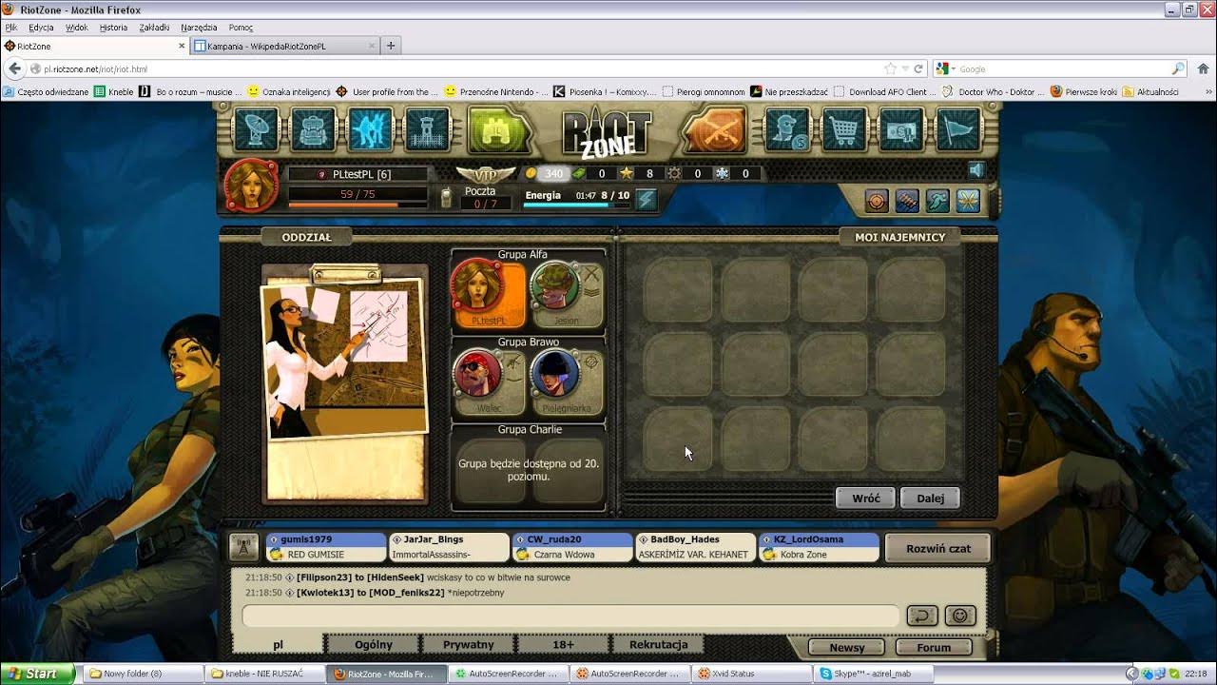
Task: Click the yellow starburst icon
Action: (x=968, y=201)
